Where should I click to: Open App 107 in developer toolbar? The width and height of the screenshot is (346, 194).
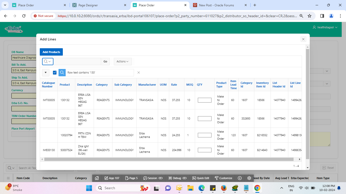(112, 178)
